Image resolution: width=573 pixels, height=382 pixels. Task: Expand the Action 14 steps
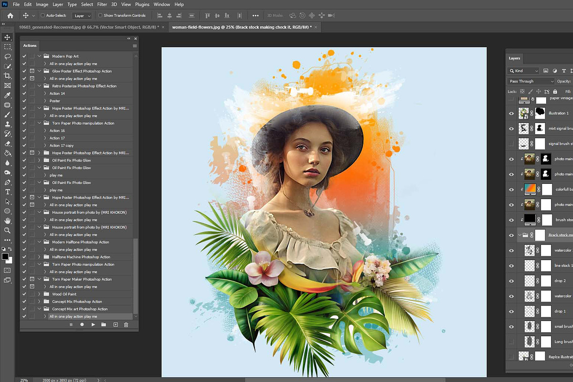(45, 94)
